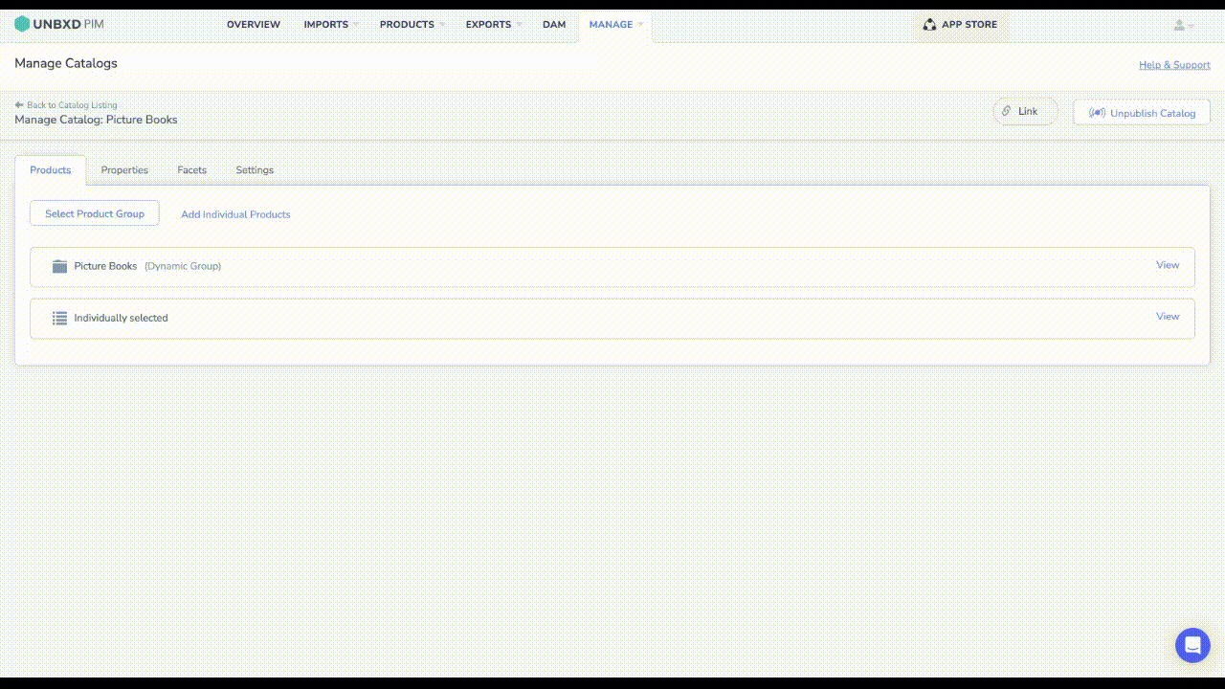Expand the Exports menu arrow
Image resolution: width=1225 pixels, height=689 pixels.
(x=519, y=25)
